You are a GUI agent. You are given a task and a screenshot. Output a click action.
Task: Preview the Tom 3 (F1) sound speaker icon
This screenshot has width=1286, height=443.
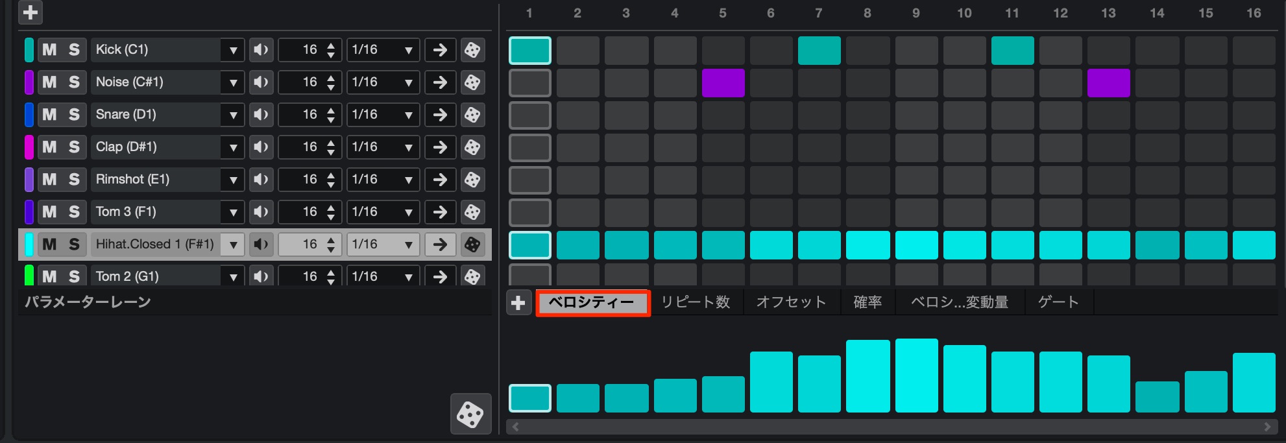coord(261,212)
